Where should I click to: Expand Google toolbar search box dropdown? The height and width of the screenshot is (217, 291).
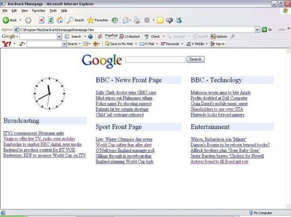(59, 36)
